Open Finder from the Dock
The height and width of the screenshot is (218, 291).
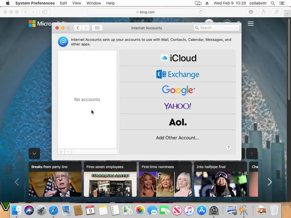[16, 210]
